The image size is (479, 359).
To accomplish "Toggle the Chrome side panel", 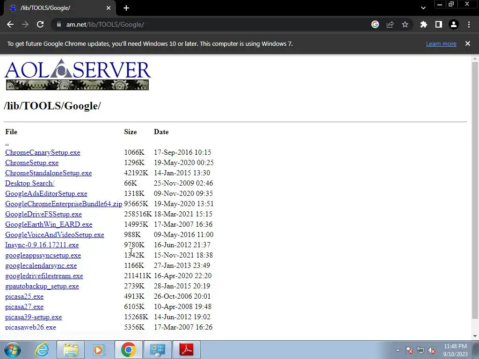I will coord(439,24).
